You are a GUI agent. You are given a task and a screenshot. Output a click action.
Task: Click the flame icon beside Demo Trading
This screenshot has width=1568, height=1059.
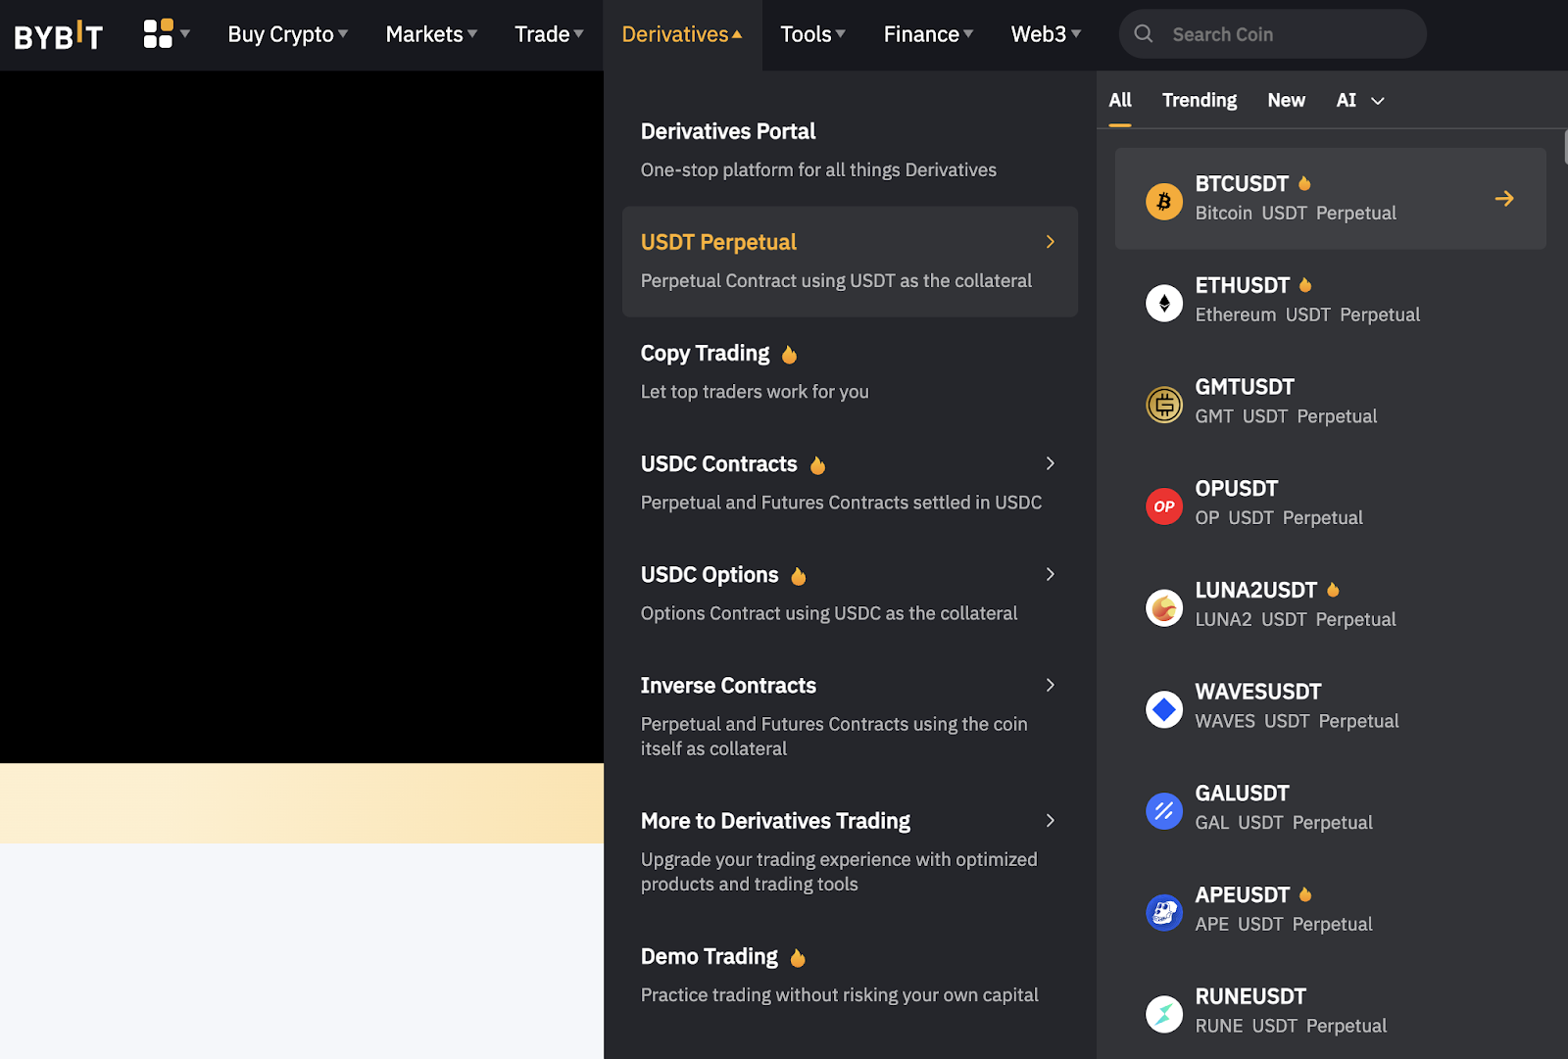798,958
